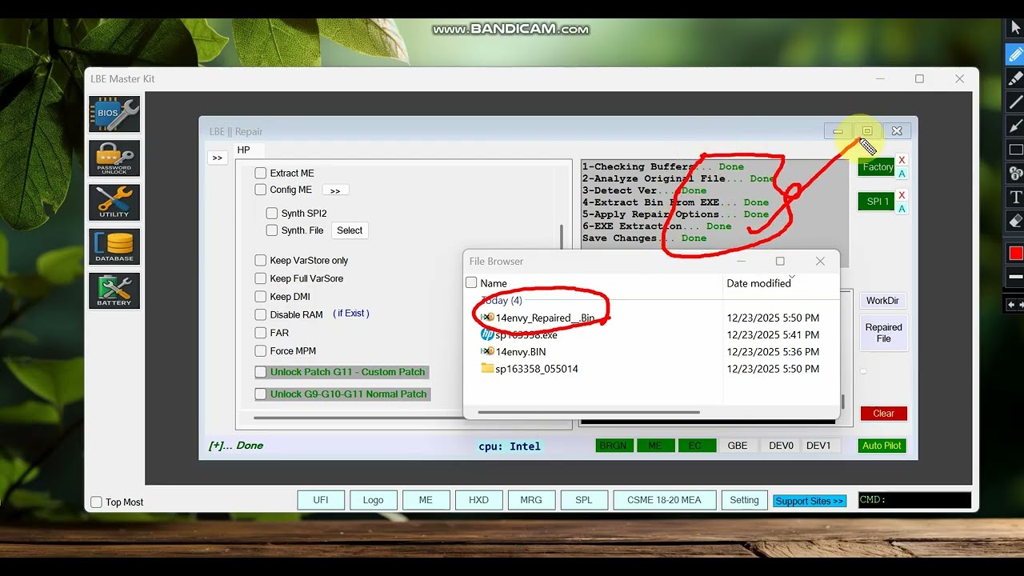Select the Bandicam pencil drawing tool

pos(1015,54)
